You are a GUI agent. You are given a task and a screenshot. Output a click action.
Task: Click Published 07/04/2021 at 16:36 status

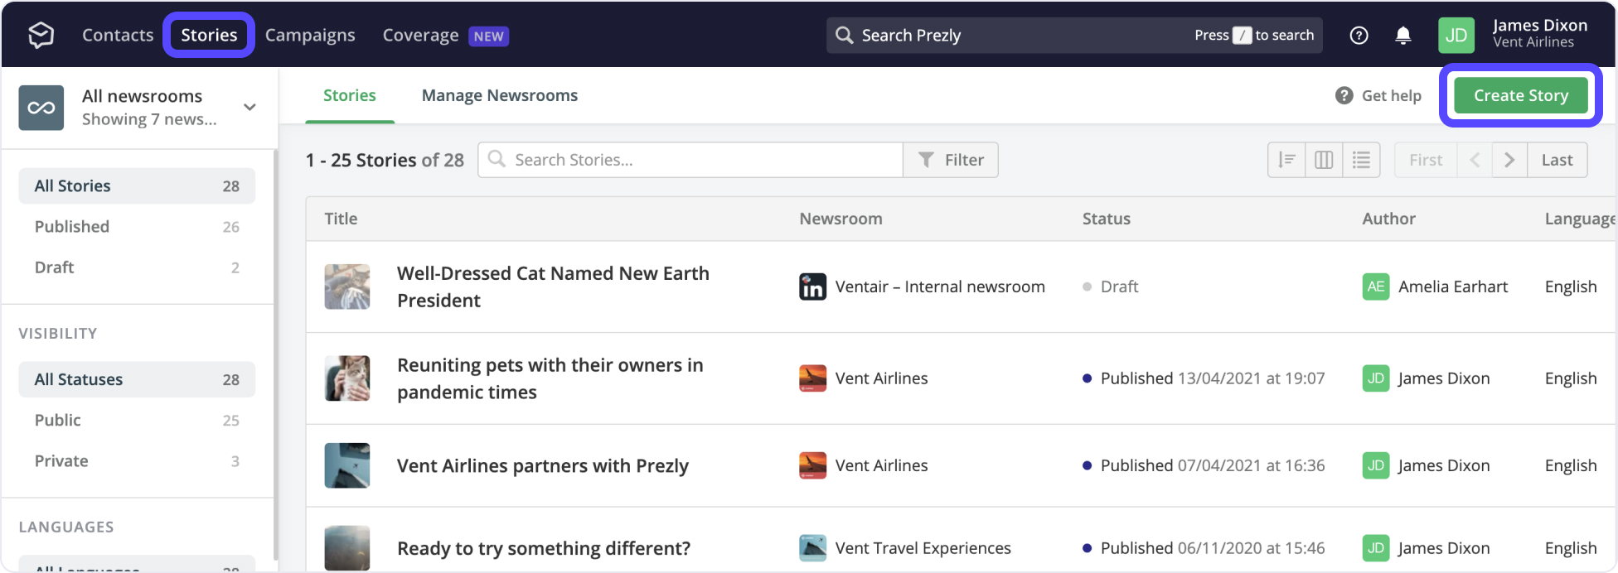click(1204, 465)
